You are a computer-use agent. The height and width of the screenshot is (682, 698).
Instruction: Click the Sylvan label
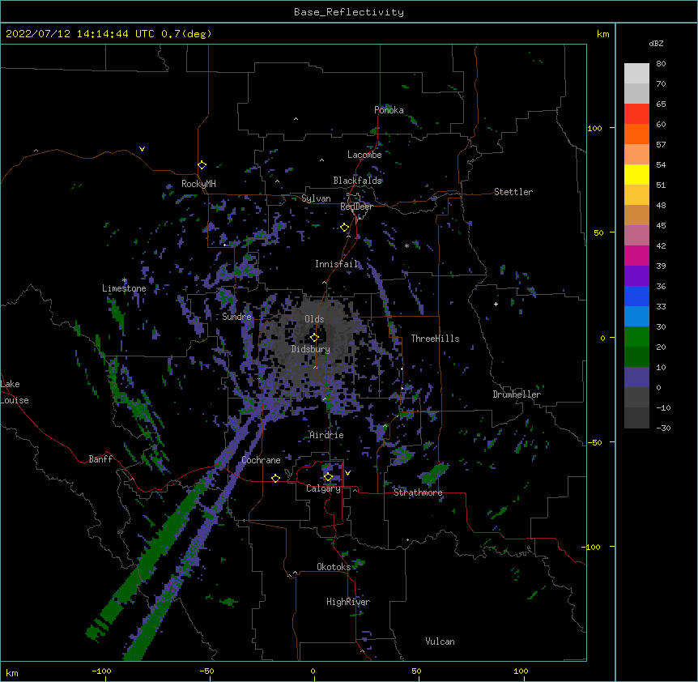(x=316, y=198)
